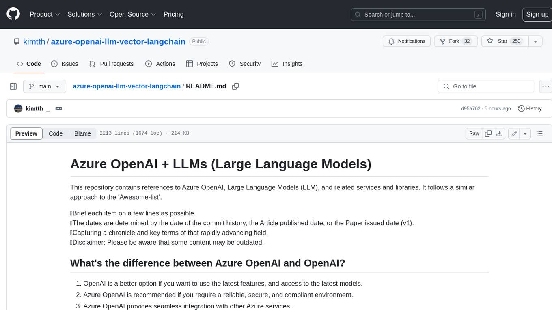Switch to the Pull requests tab
This screenshot has height=310, width=552.
coord(111,64)
